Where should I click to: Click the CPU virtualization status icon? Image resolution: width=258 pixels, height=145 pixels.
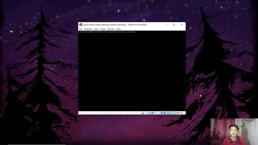pos(168,113)
